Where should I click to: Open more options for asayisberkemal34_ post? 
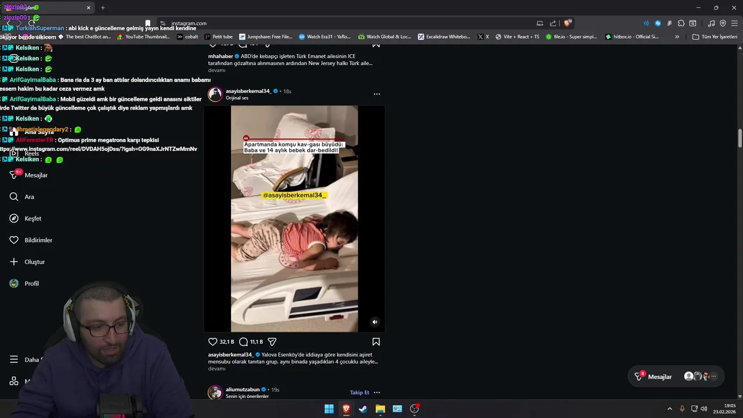(377, 94)
